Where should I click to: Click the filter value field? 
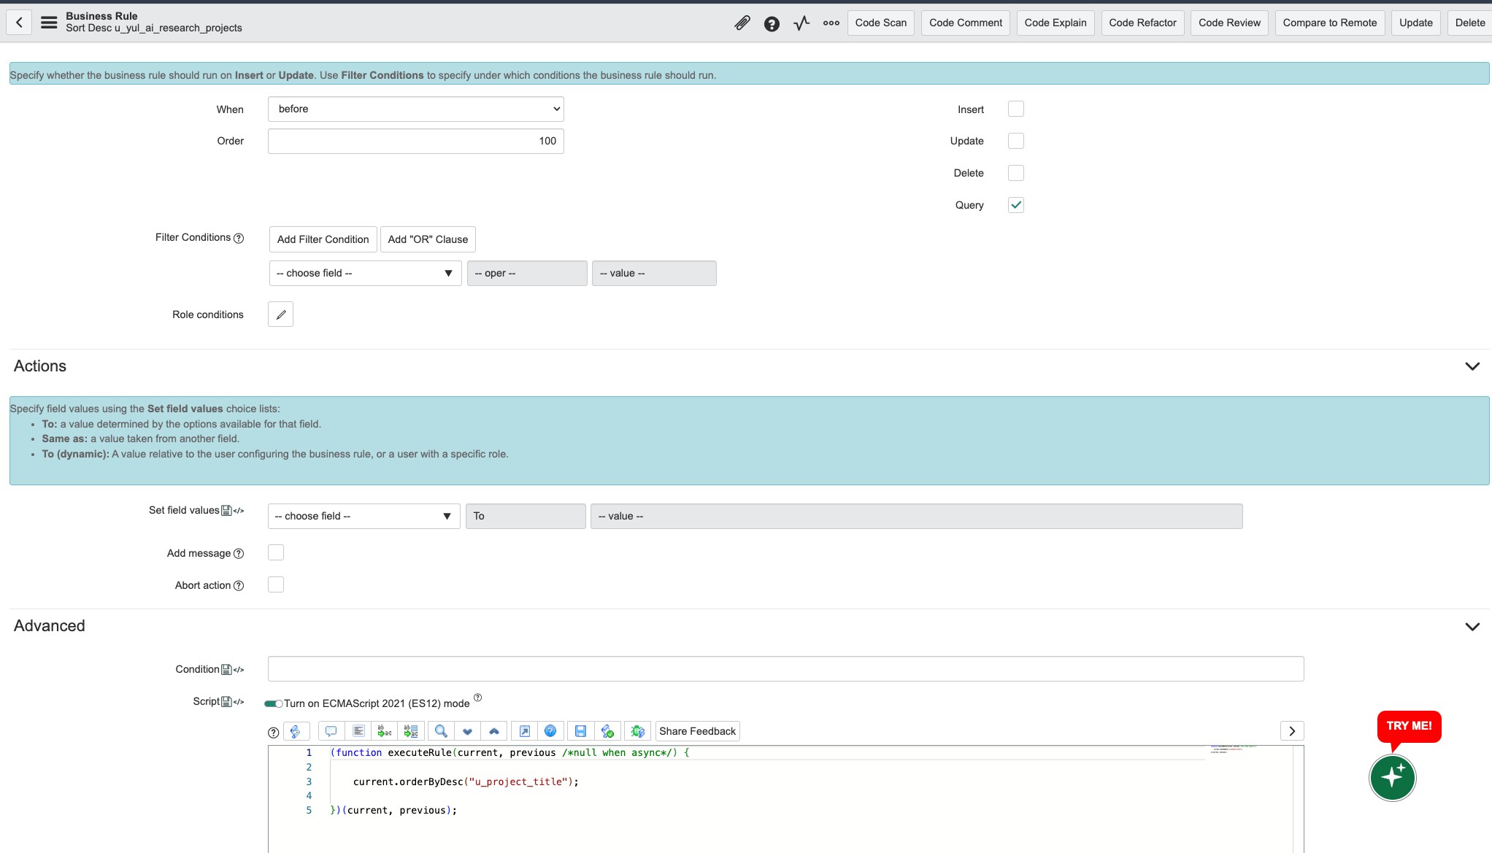(x=654, y=273)
